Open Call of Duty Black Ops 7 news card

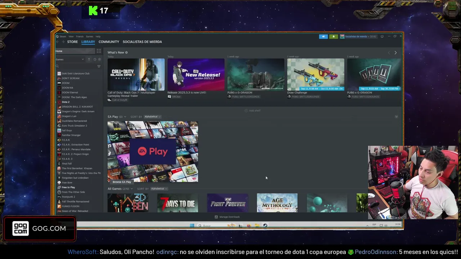point(136,74)
